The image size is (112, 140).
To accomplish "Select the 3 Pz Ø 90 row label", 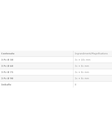I will point(7,78).
